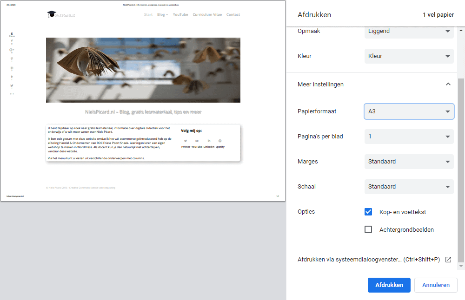The image size is (465, 300).
Task: Select the Google+ share icon
Action: coord(11,50)
